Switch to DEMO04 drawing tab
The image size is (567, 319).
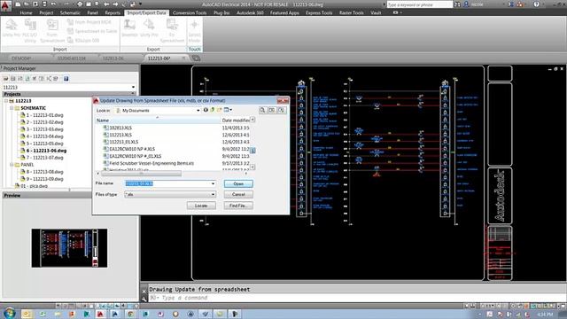21,58
